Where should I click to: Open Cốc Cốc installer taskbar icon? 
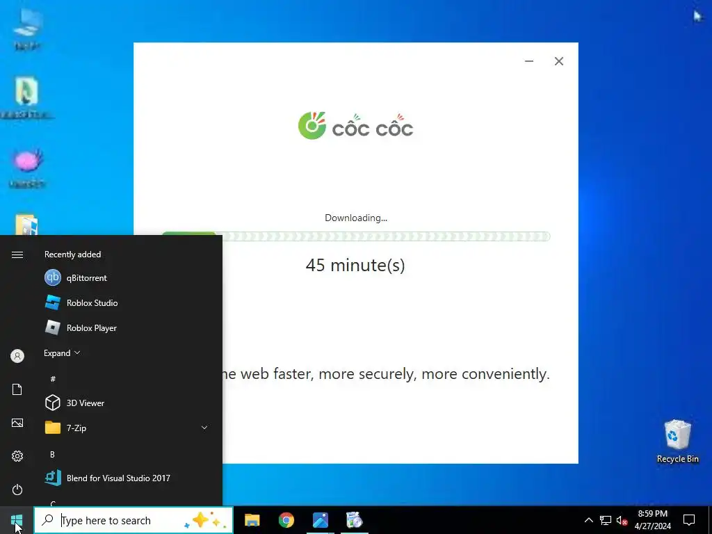(x=354, y=520)
